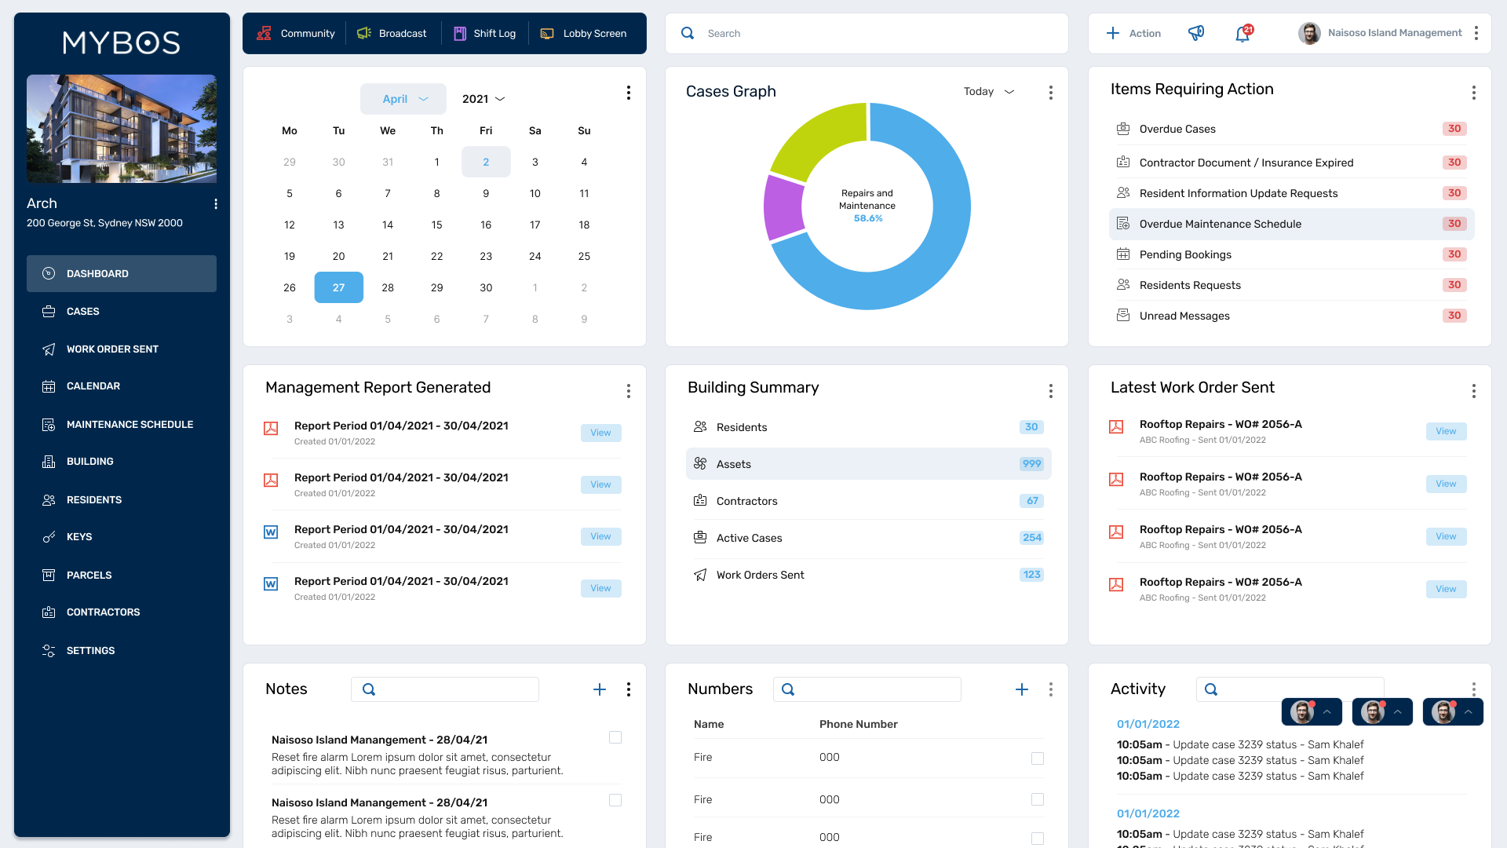Go to Maintenance Schedule in sidebar

[x=130, y=425]
